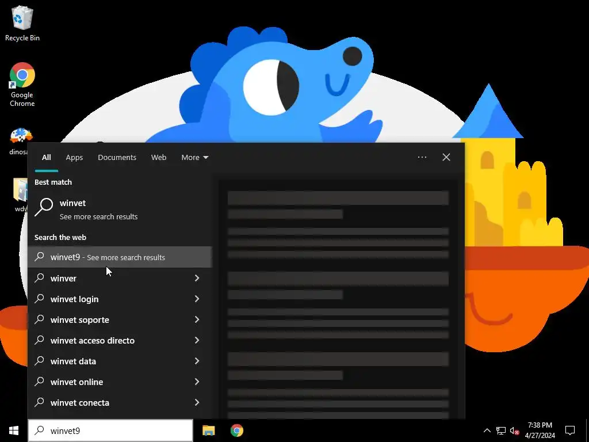Choose the winvet login suggestion
This screenshot has height=442, width=589.
point(120,299)
